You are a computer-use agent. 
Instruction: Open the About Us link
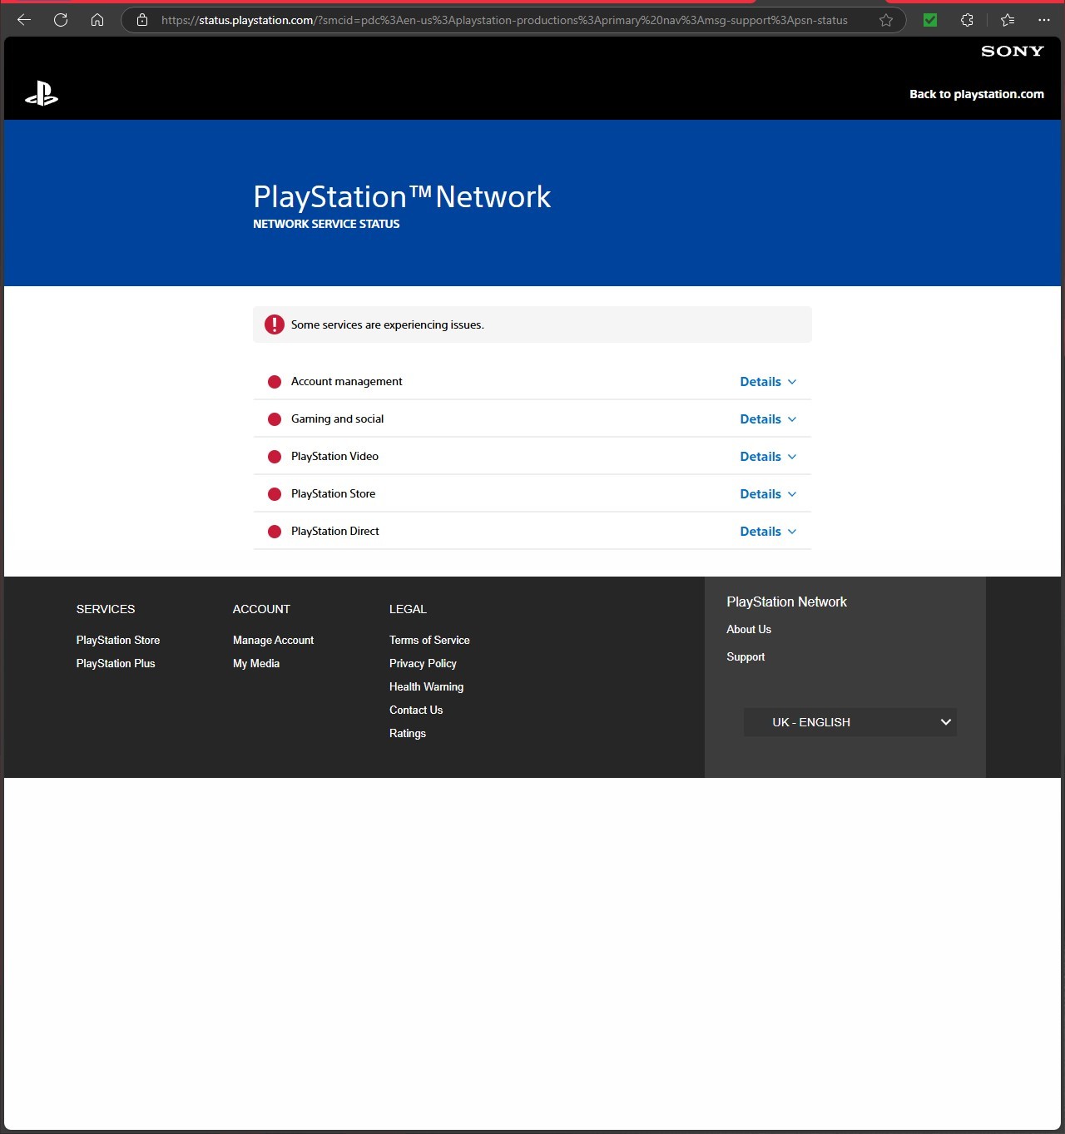pos(749,629)
